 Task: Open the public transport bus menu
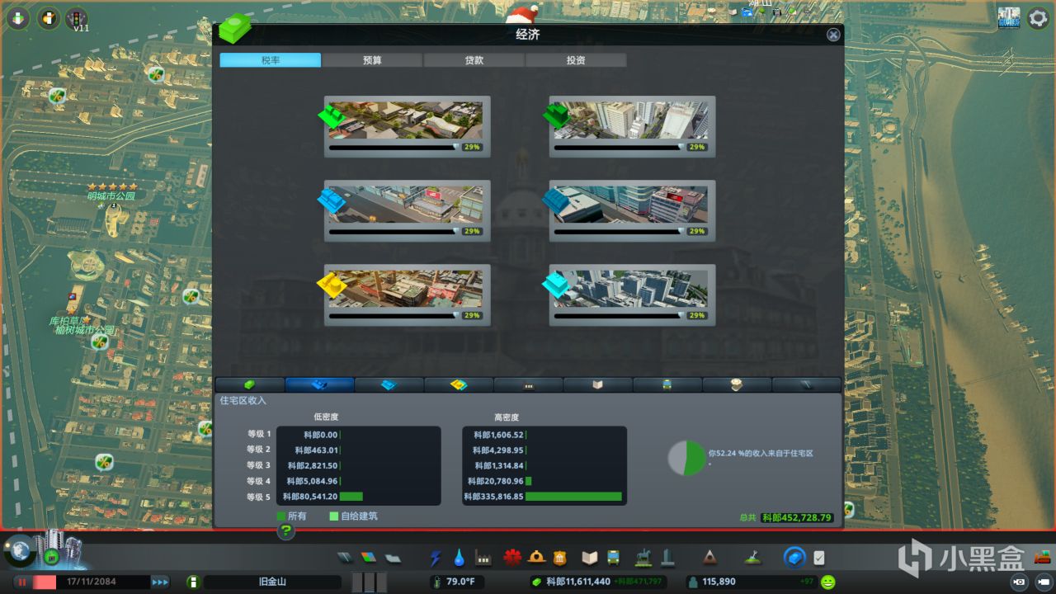(x=613, y=559)
